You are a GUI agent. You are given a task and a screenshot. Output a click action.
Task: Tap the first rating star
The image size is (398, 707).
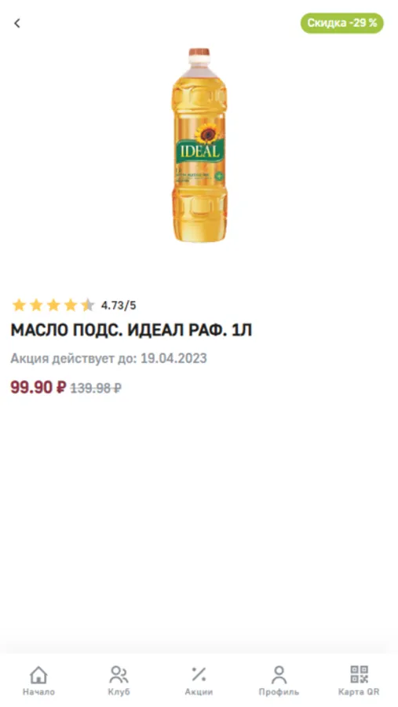[x=19, y=306]
